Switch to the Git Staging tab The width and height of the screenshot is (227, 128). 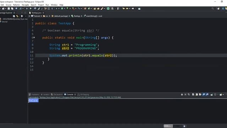[x=83, y=95]
